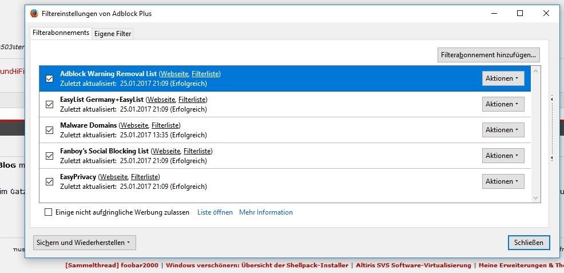
Task: Open '[Sammelthread] foobar2000' link in background page
Action: tap(112, 266)
